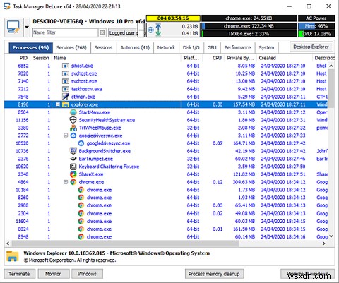Collapse the parent chrome.exe tree node
Screen dimensions: 339x283
[x=66, y=182]
